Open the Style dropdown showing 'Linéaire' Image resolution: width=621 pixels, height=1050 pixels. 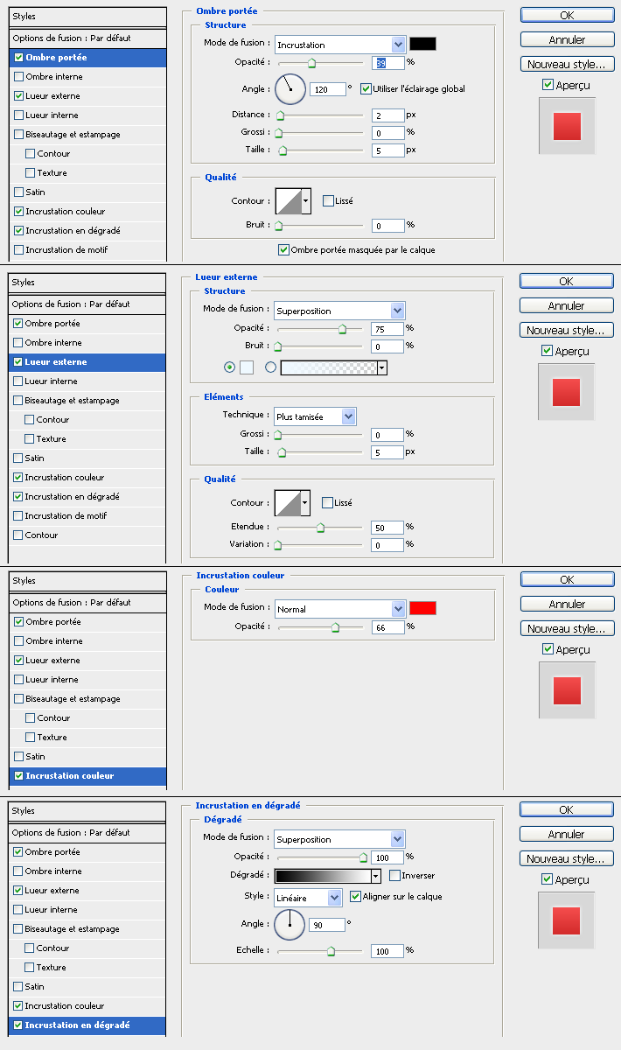tap(308, 898)
